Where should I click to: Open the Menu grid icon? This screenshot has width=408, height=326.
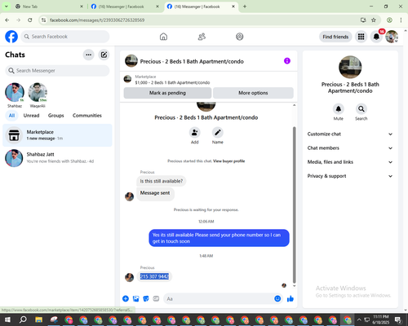point(361,37)
